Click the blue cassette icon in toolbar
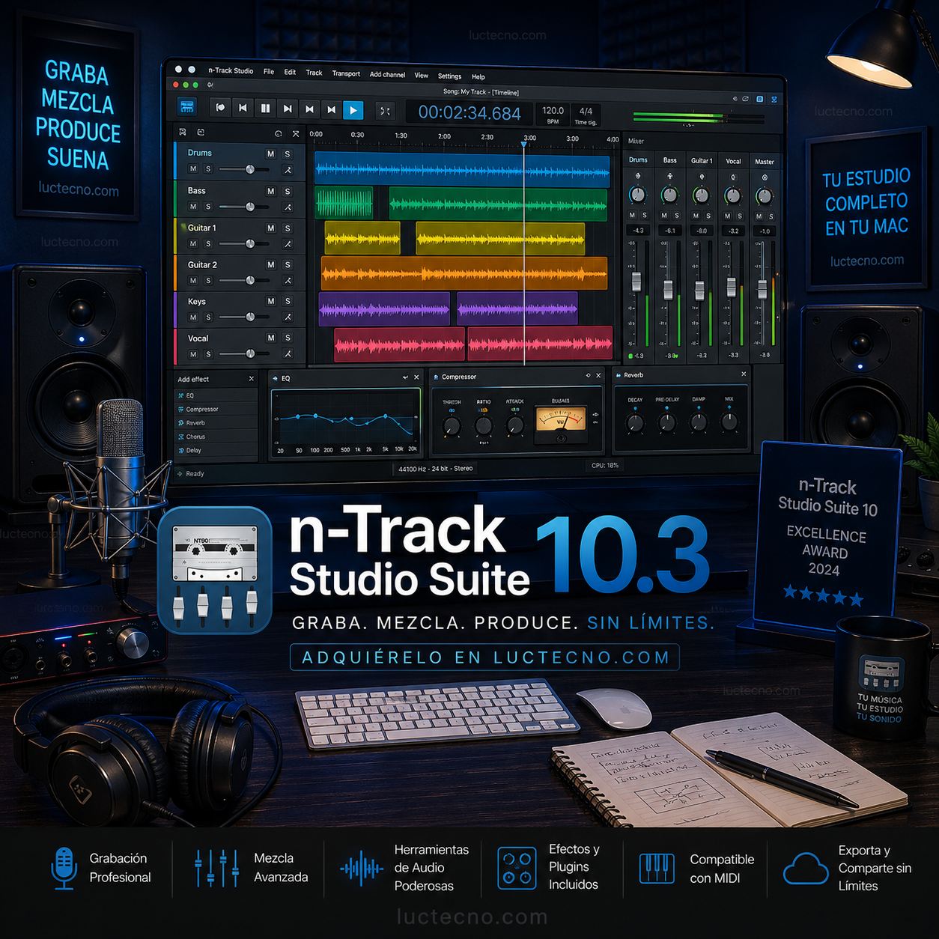Screen dimensions: 939x939 187,107
